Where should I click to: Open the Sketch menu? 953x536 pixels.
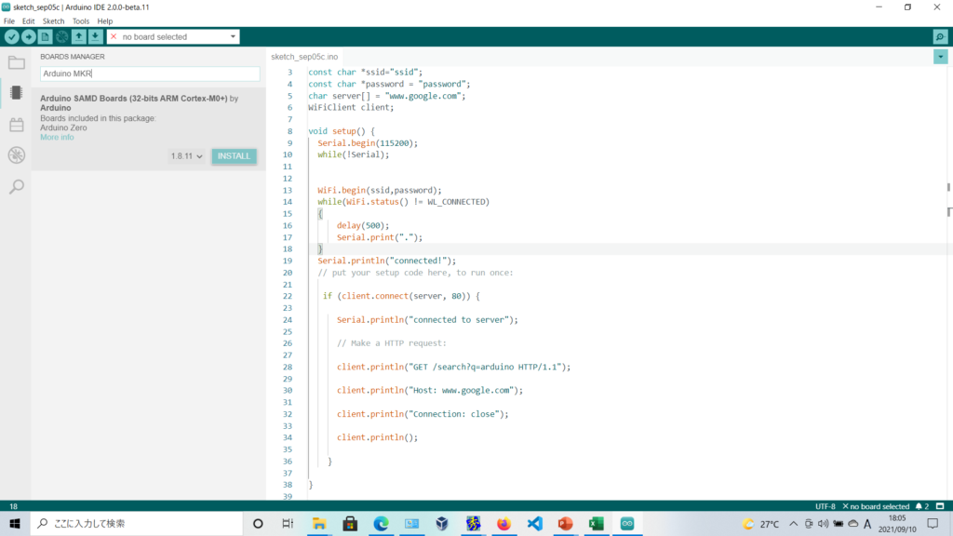53,21
